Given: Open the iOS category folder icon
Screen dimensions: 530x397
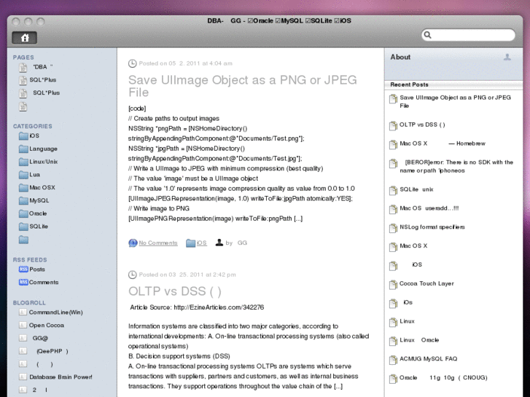Looking at the screenshot, I should (23, 136).
